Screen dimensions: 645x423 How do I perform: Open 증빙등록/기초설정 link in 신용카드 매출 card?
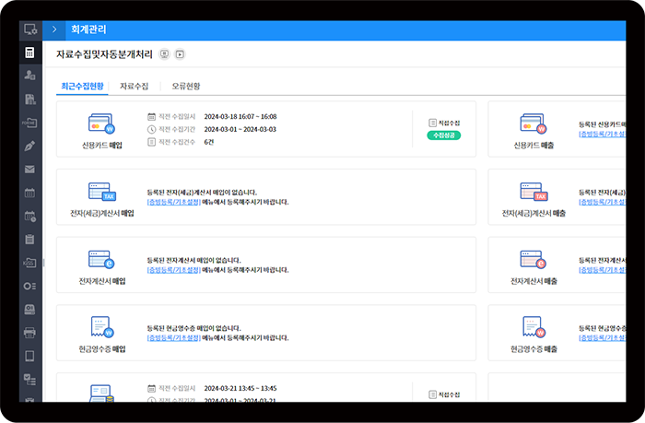pyautogui.click(x=603, y=135)
